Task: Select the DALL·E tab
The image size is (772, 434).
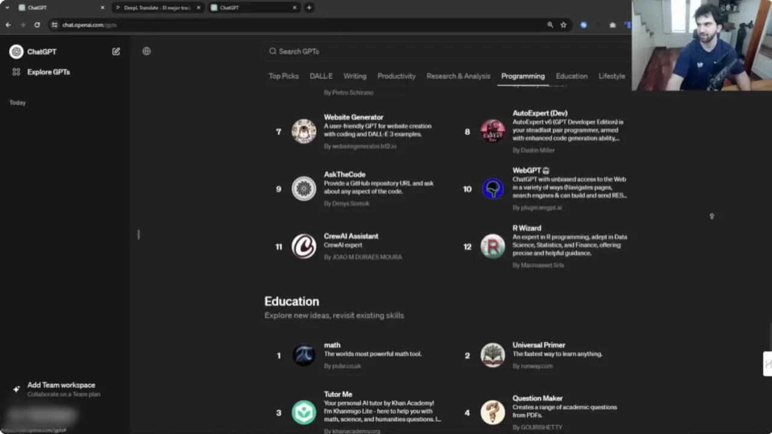Action: tap(321, 76)
